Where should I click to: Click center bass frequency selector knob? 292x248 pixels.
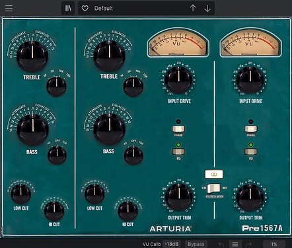[x=133, y=155]
